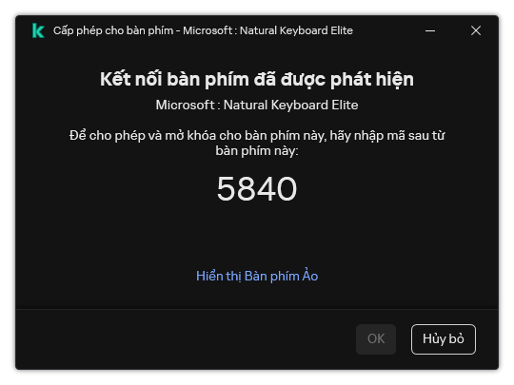Click the Kaspersky logo in title bar

point(38,30)
